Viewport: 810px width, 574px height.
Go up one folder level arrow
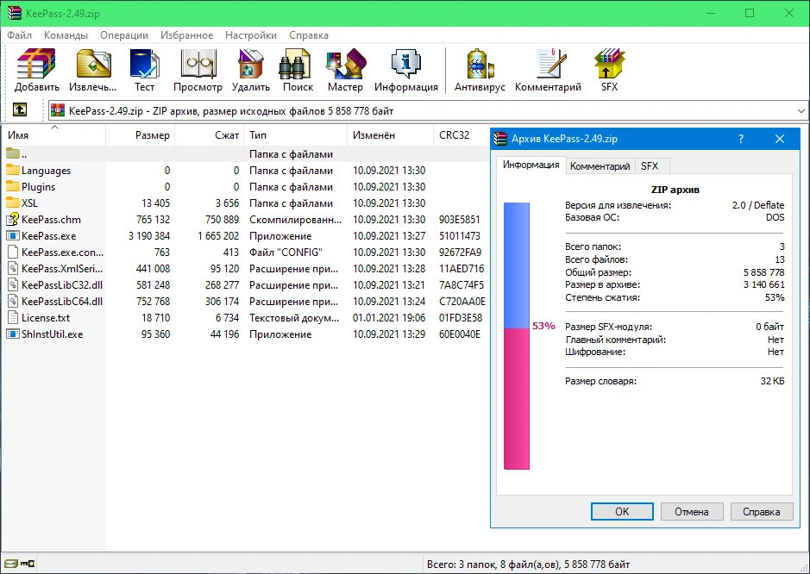(20, 109)
